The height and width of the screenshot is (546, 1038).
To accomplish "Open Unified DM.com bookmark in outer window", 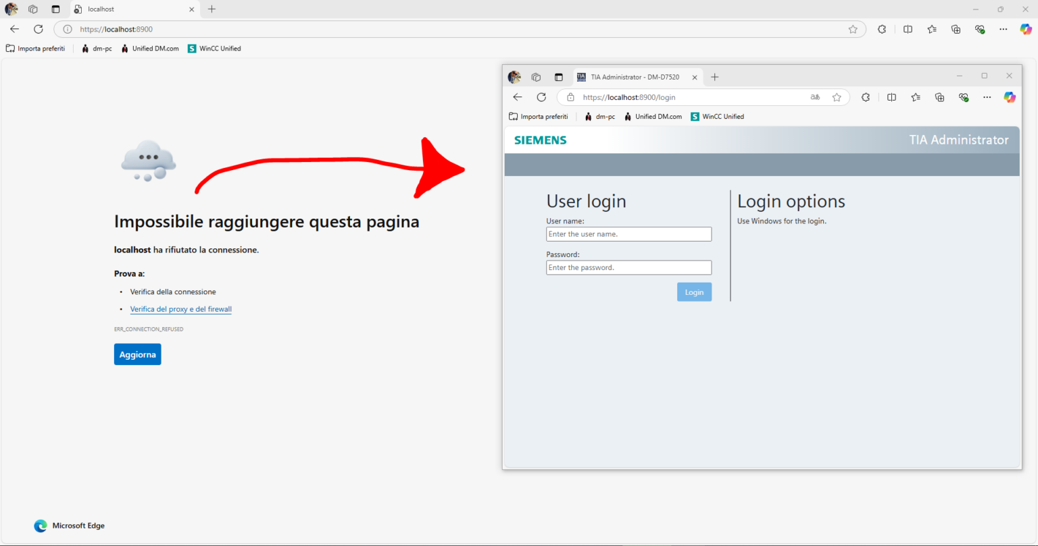I will pyautogui.click(x=150, y=49).
